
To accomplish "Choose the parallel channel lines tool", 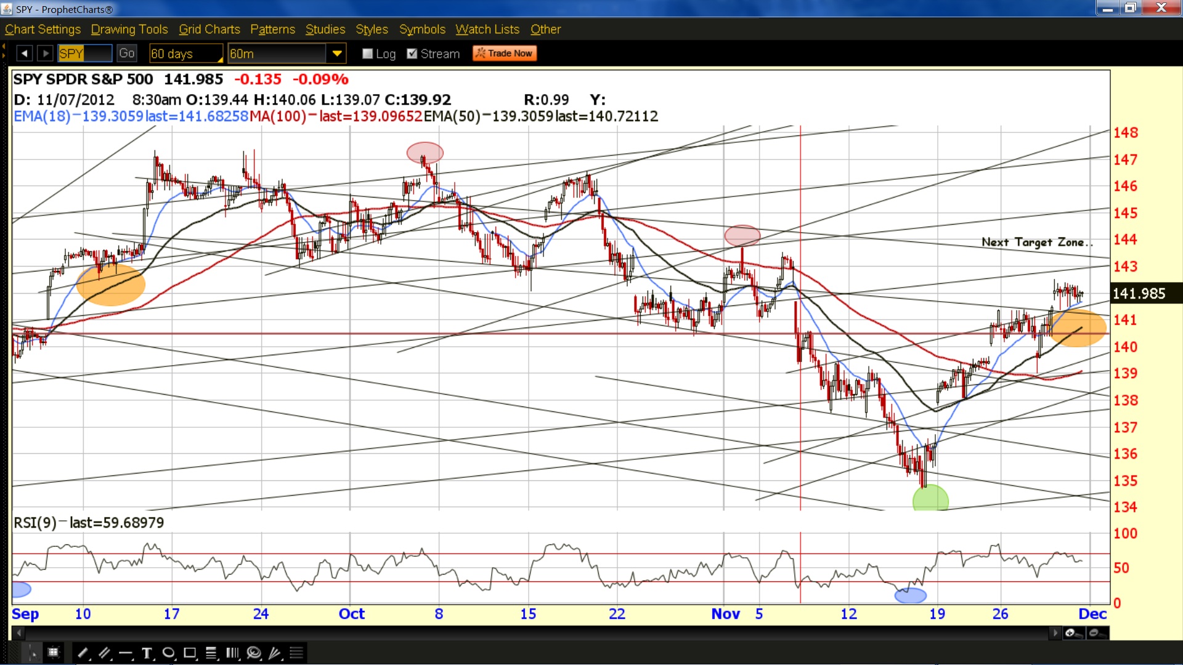I will (x=104, y=653).
